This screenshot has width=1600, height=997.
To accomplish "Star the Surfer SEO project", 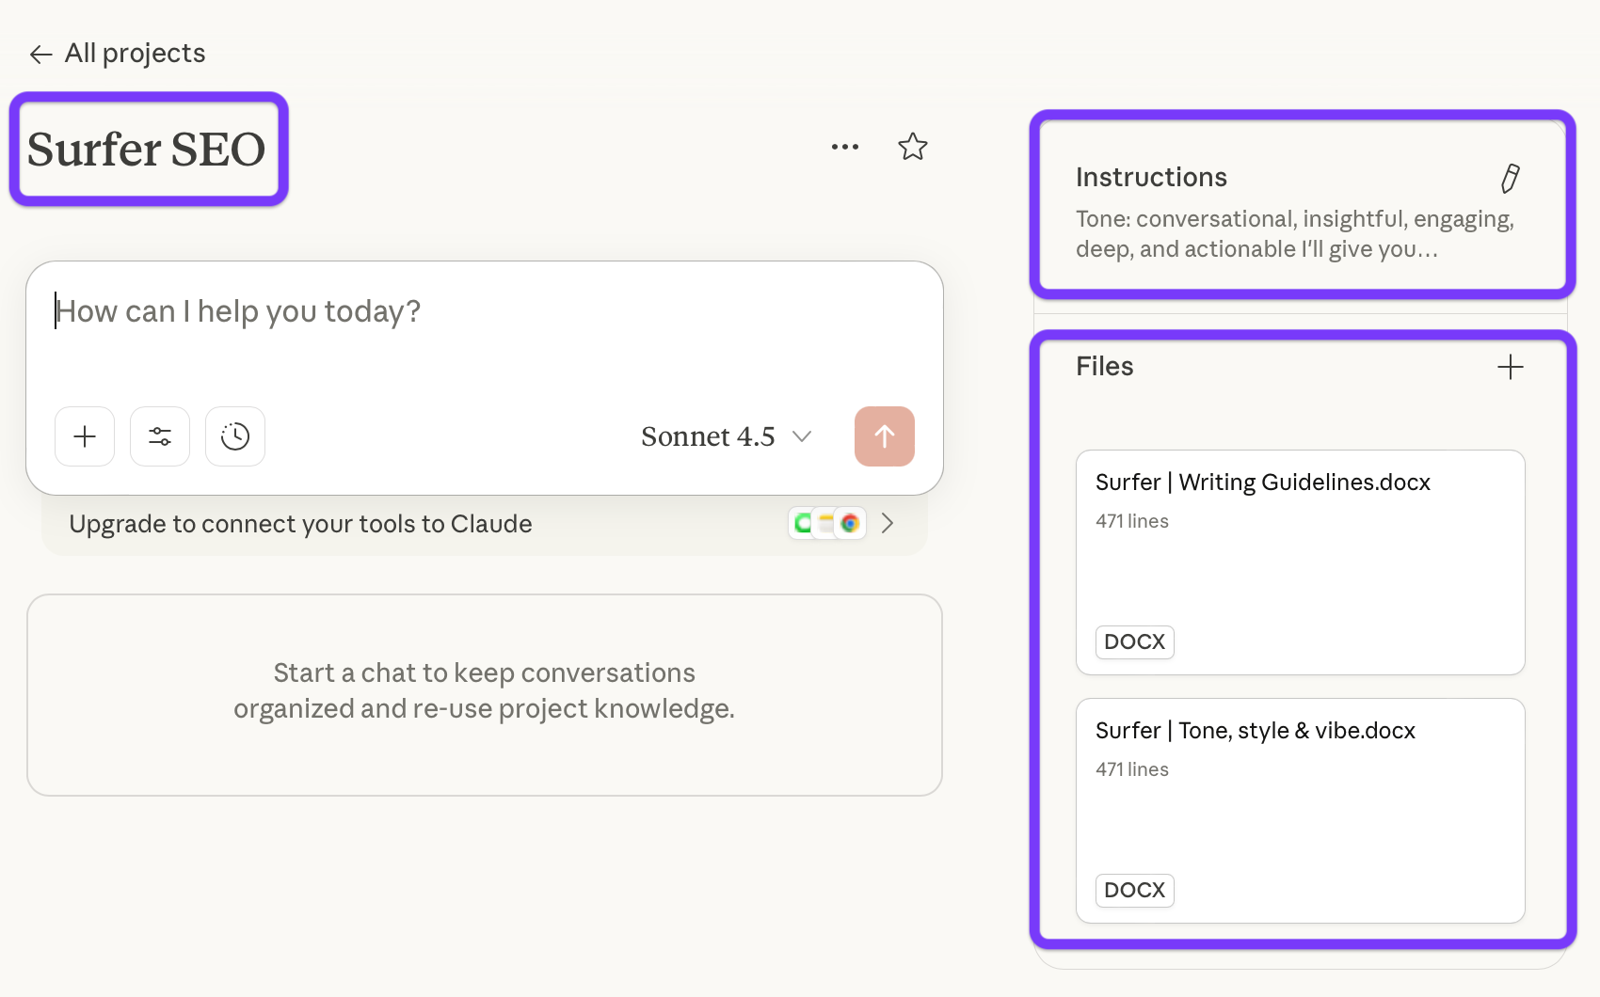I will 912,147.
